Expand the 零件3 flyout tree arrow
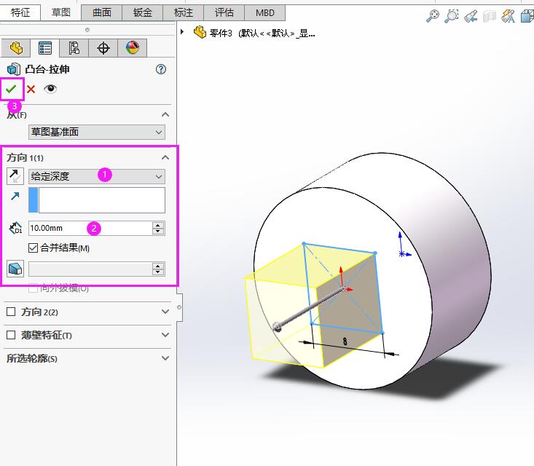Image resolution: width=534 pixels, height=466 pixels. pyautogui.click(x=182, y=31)
